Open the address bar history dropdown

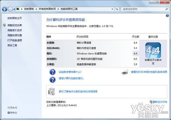coord(112,9)
